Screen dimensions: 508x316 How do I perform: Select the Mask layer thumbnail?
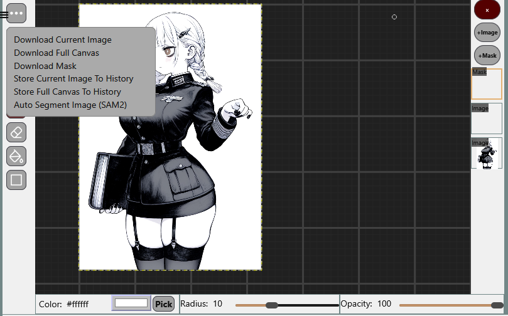coord(487,84)
